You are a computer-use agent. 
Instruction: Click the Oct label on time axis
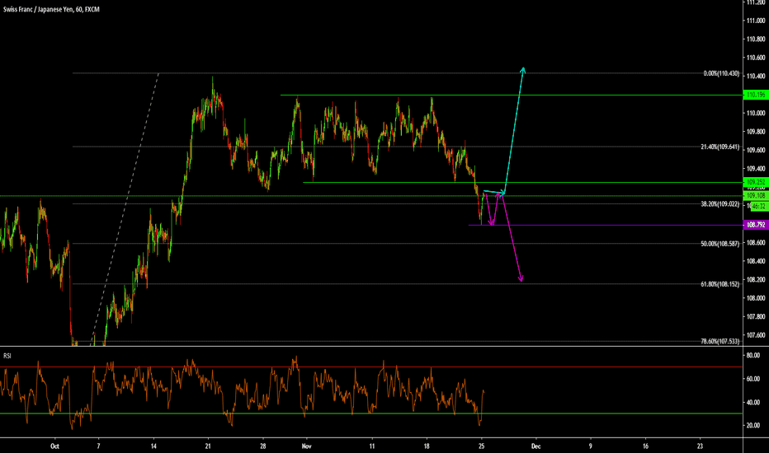tap(55, 446)
